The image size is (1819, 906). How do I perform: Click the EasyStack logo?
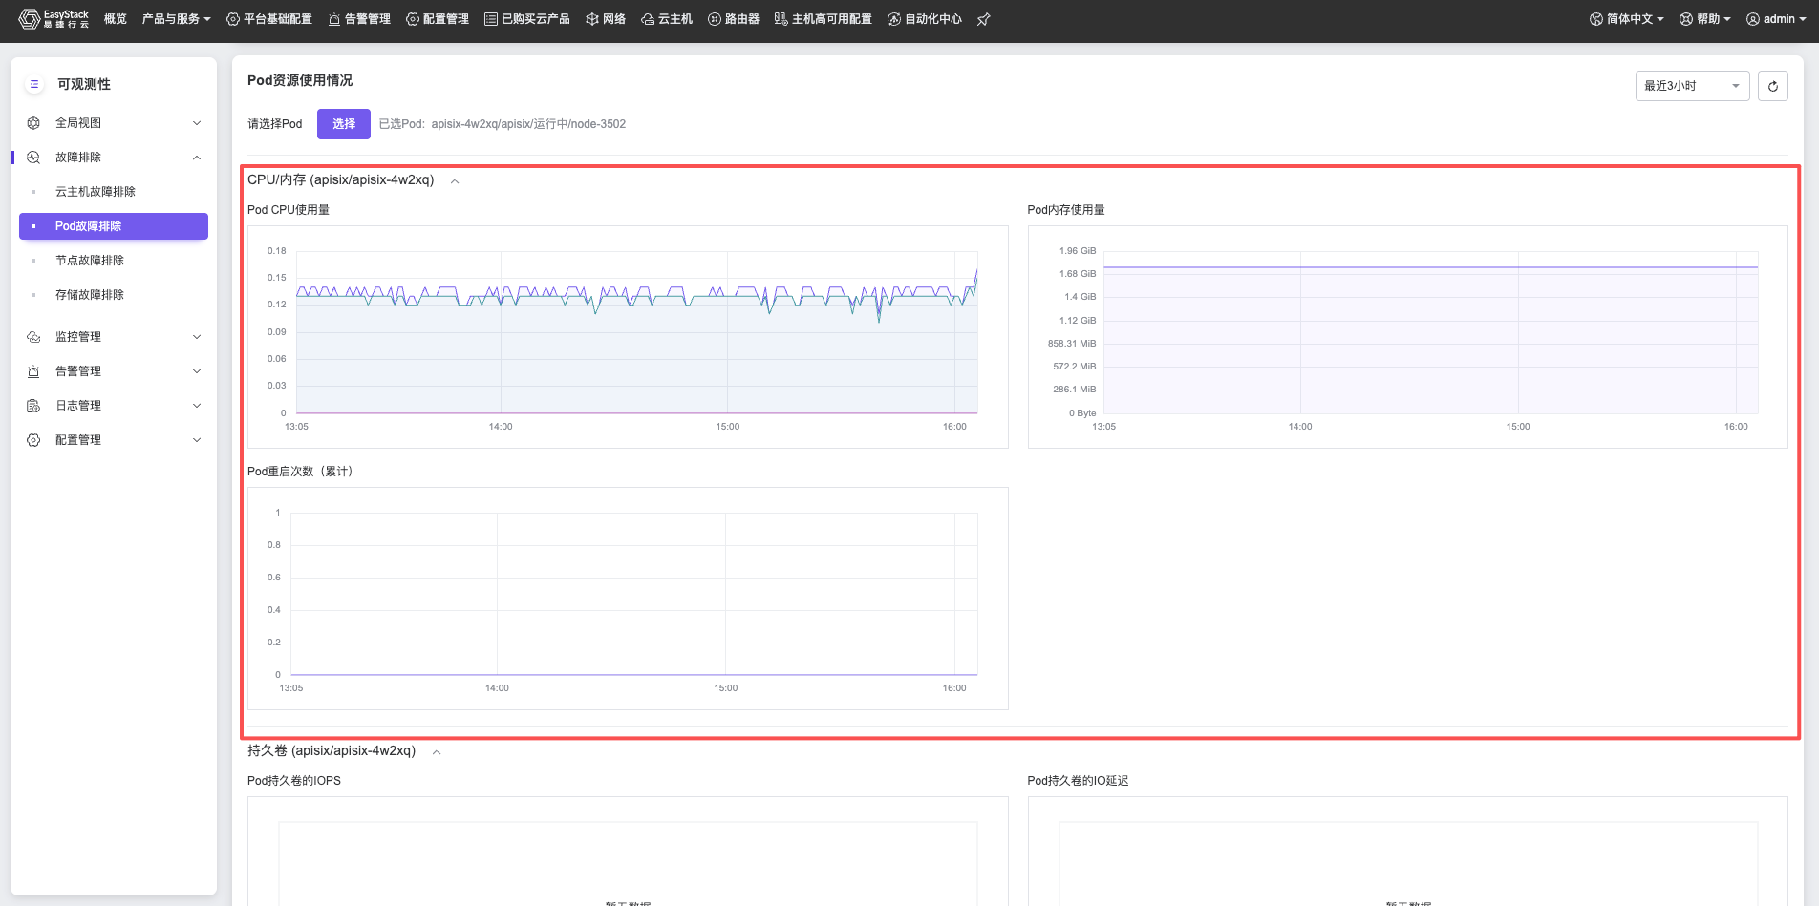(53, 19)
